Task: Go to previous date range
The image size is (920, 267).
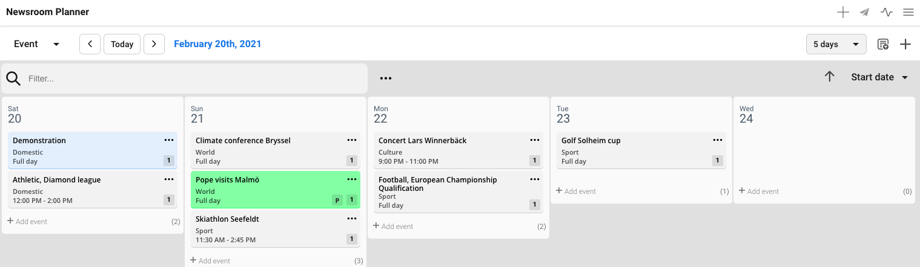Action: [90, 44]
